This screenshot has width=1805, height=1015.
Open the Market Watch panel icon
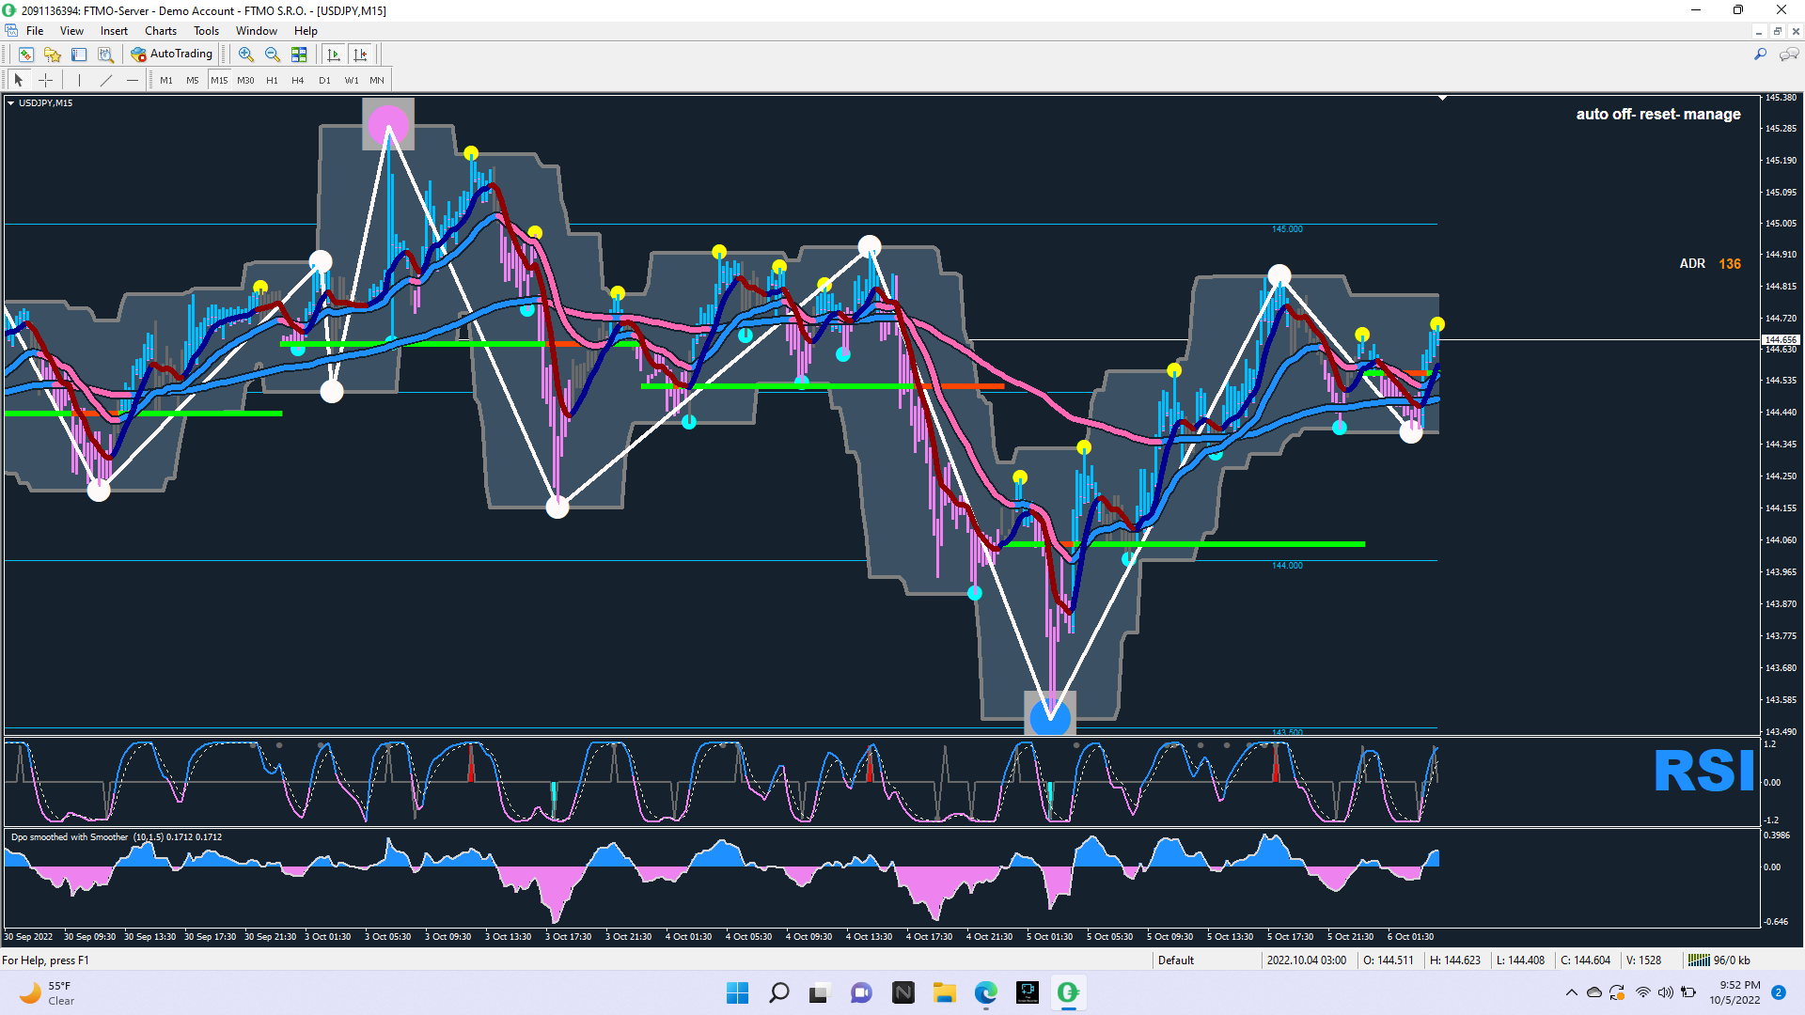(26, 55)
